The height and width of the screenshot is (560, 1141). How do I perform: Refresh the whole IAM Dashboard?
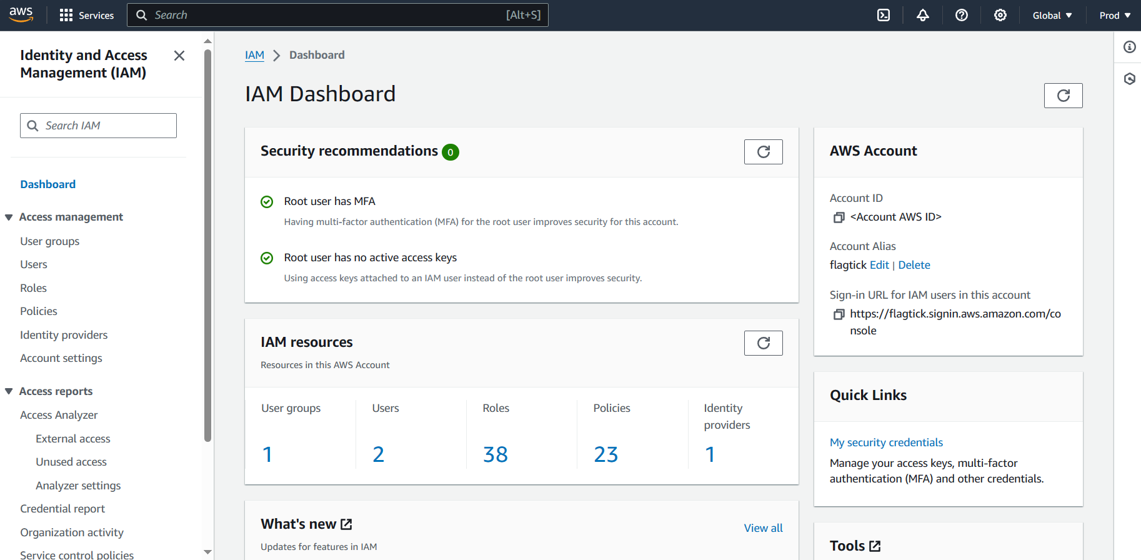pos(1063,96)
